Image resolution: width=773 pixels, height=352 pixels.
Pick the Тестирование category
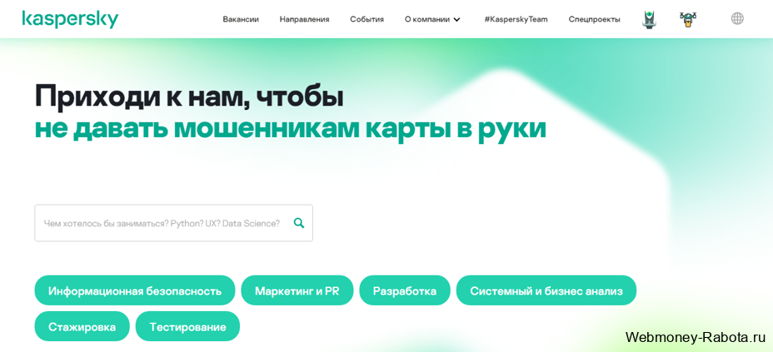click(x=187, y=326)
